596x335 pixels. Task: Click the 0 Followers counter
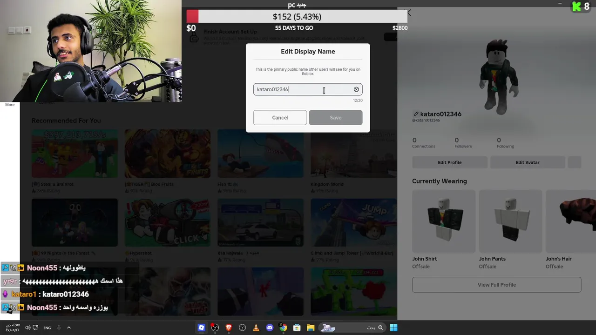pyautogui.click(x=463, y=143)
